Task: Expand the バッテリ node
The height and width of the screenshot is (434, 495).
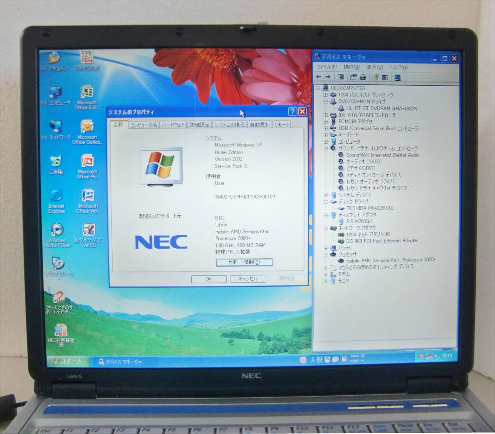Action: point(325,248)
